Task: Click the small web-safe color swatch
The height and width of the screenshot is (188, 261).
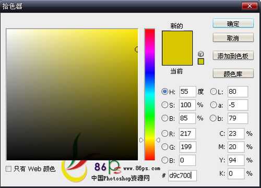Action: pos(201,61)
